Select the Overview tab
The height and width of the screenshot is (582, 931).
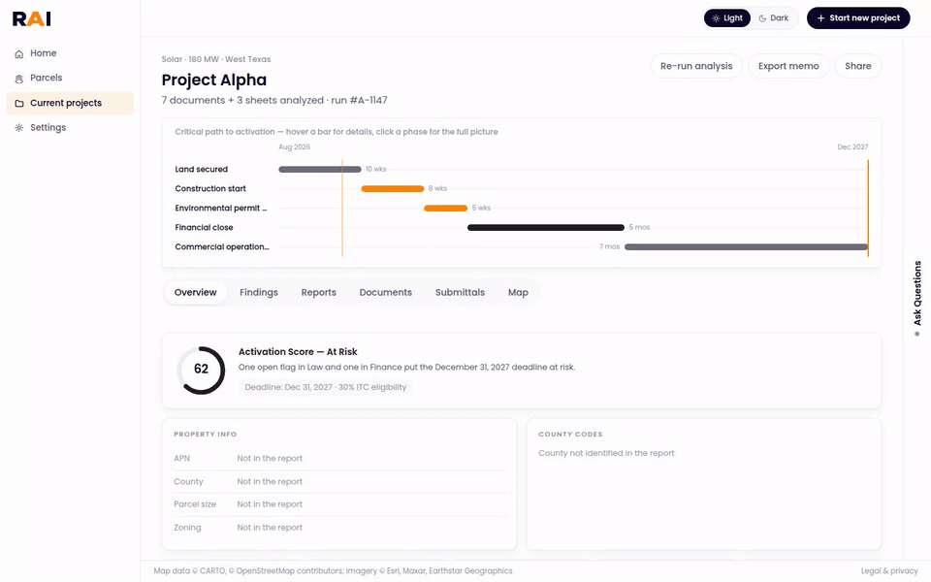point(195,292)
